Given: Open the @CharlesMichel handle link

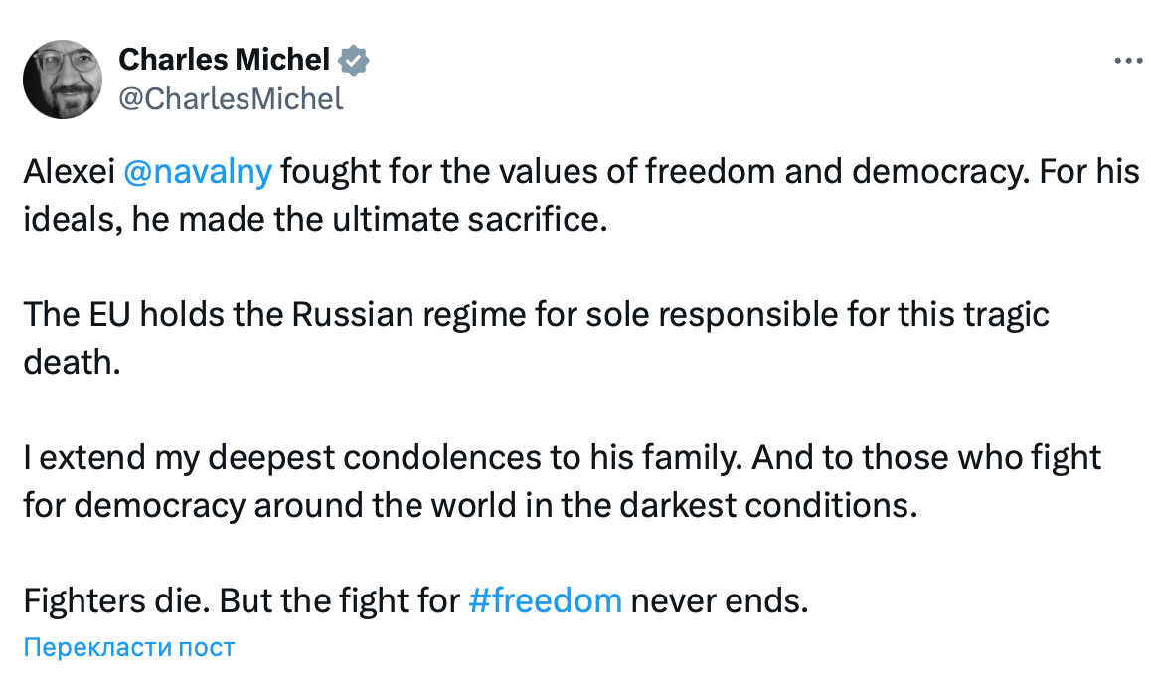Looking at the screenshot, I should [x=231, y=98].
